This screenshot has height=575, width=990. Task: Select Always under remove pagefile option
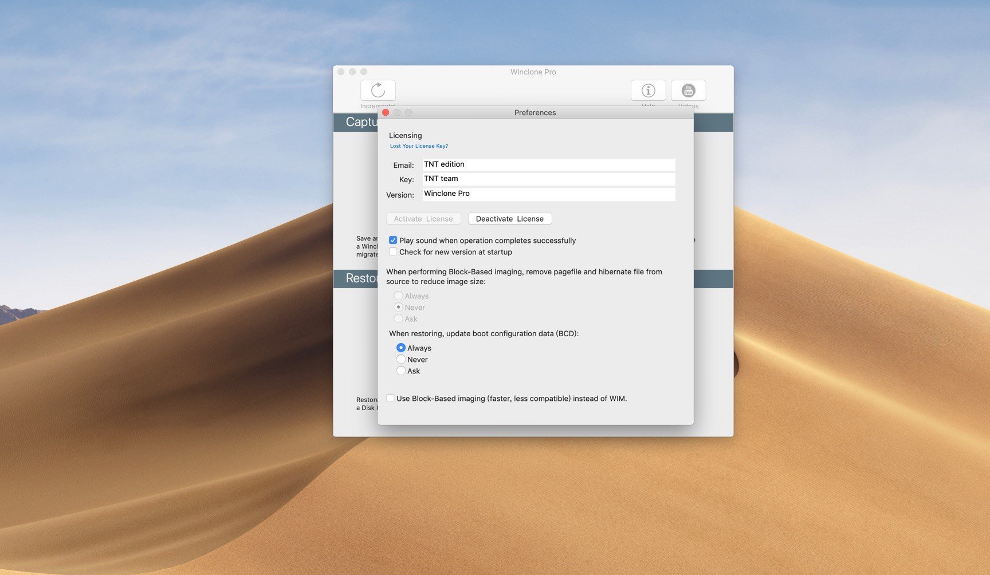pos(398,296)
